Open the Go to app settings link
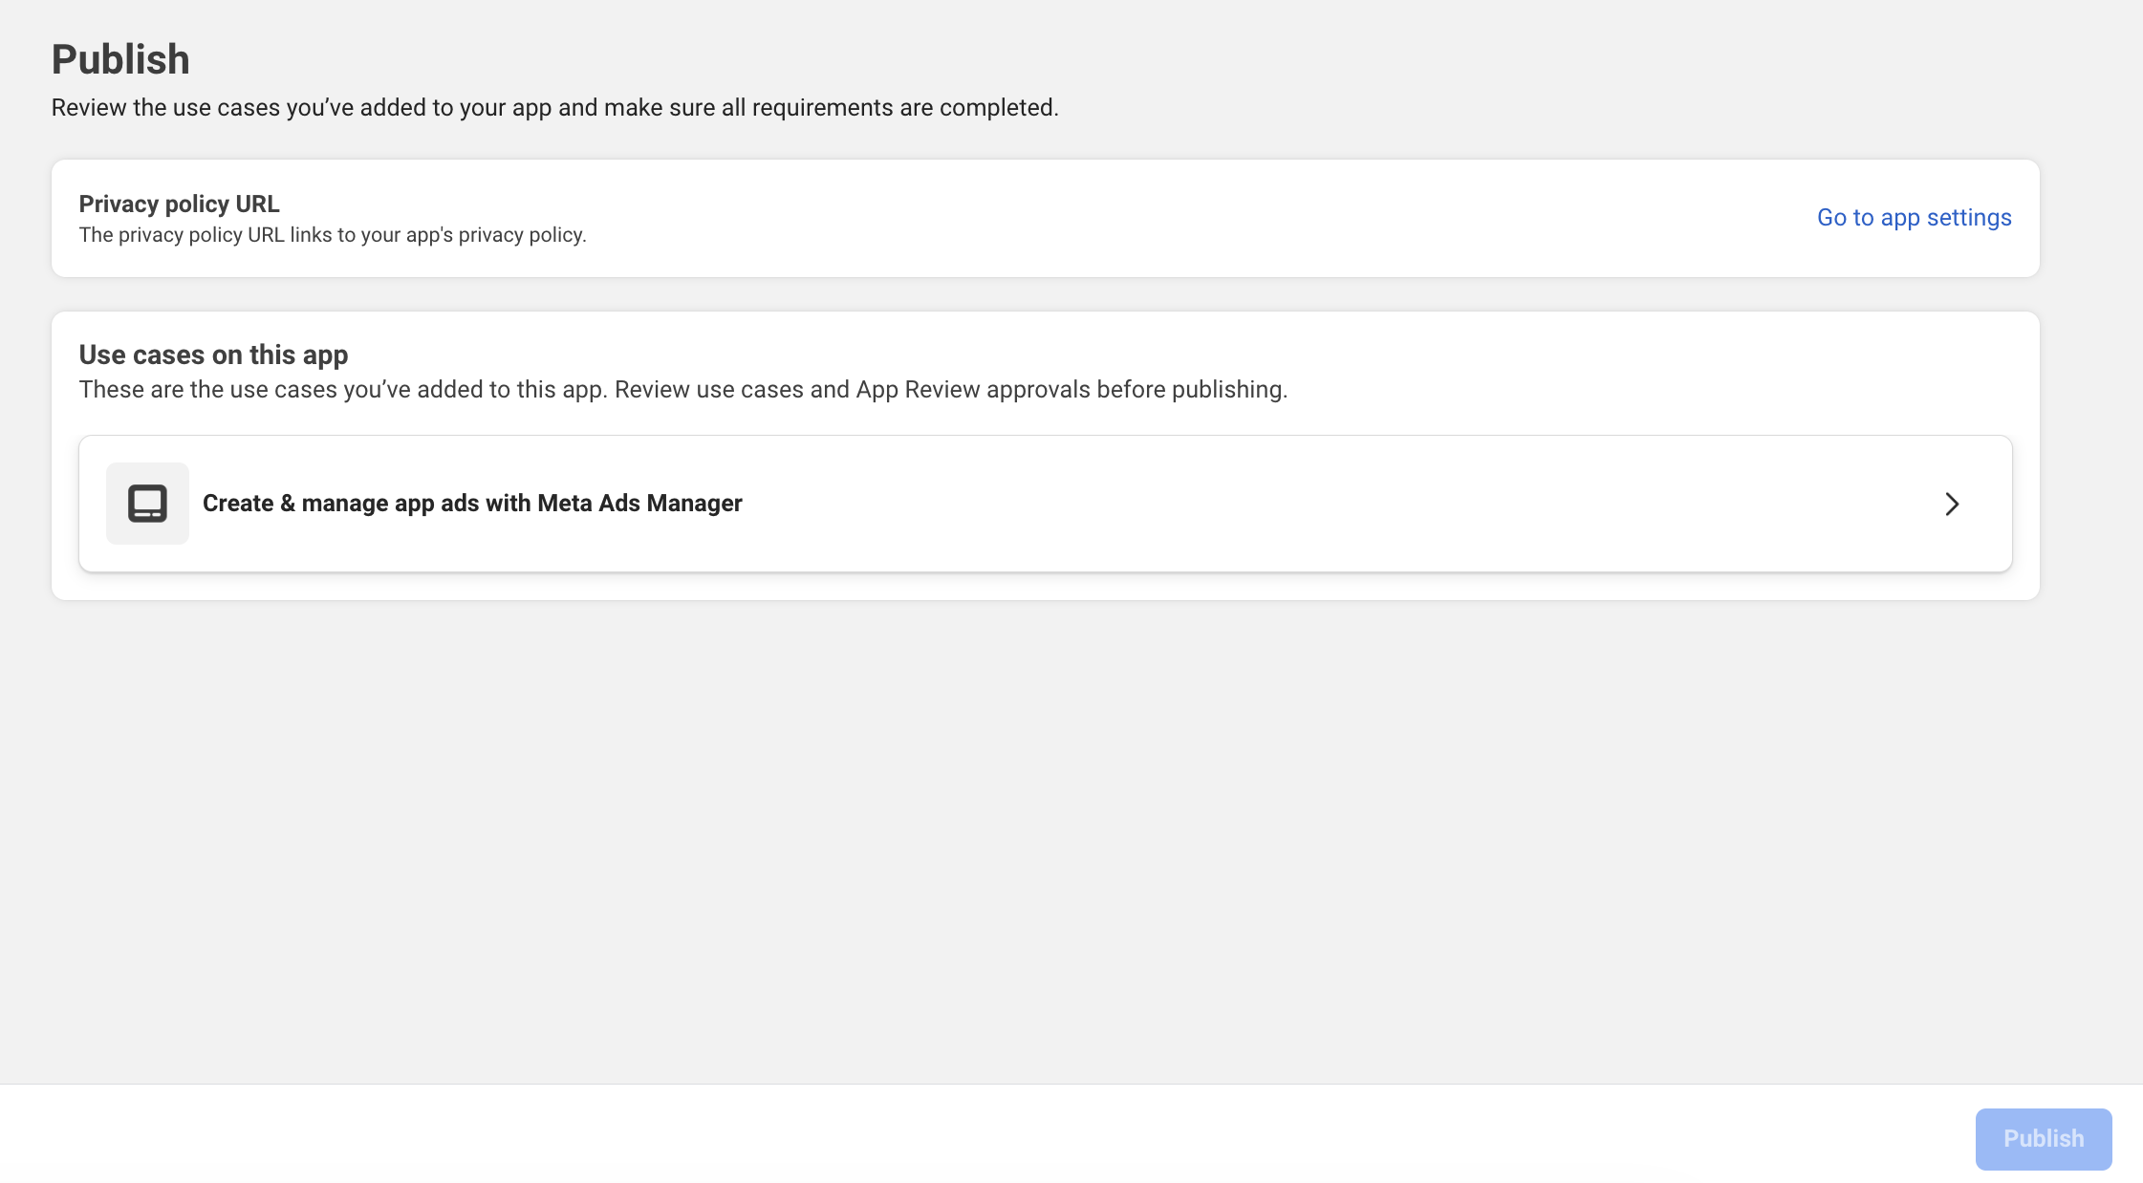 click(1914, 218)
